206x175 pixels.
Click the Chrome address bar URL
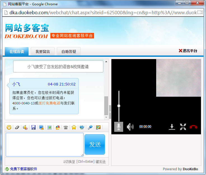[x=103, y=13]
